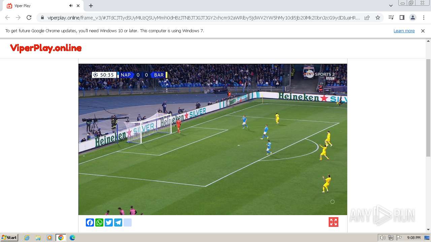
Task: Mute the Viper Play tab audio
Action: coord(71,6)
